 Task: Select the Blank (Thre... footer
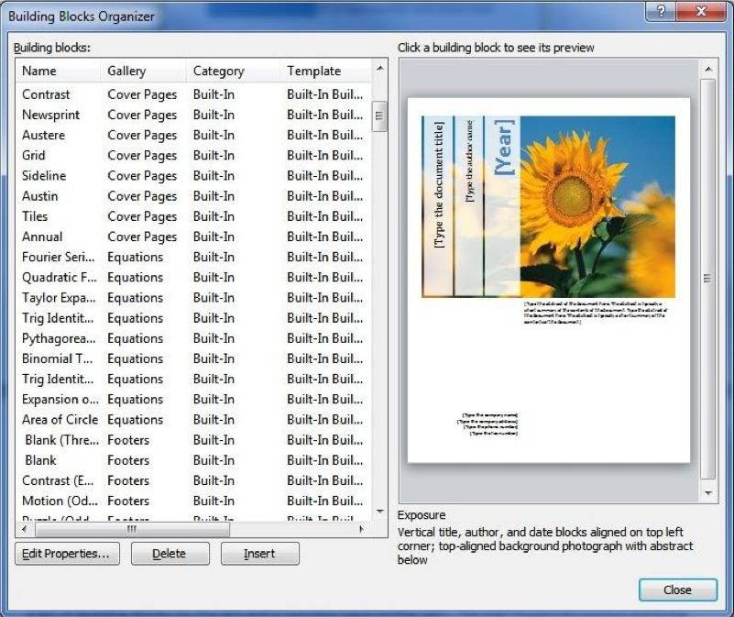(193, 440)
